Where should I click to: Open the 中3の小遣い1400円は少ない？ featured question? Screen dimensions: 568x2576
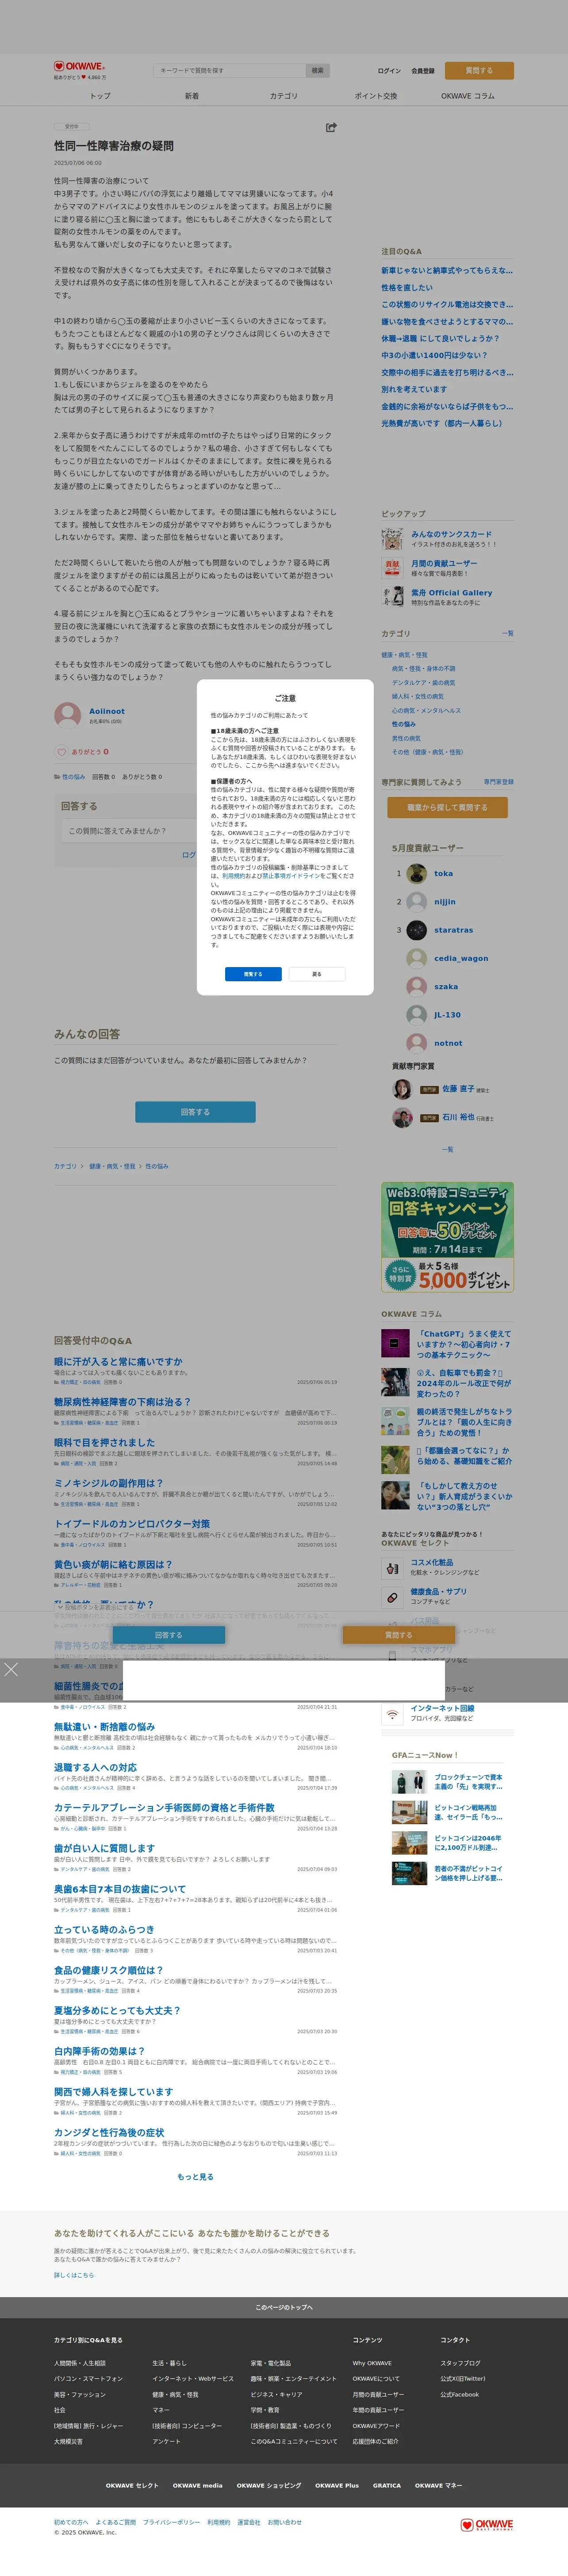(x=434, y=355)
